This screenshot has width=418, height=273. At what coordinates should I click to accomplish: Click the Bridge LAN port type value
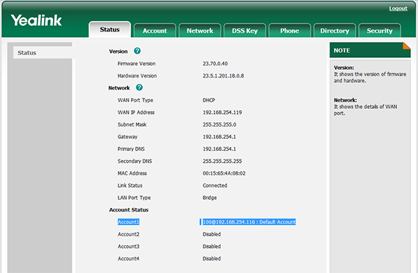[x=210, y=198]
